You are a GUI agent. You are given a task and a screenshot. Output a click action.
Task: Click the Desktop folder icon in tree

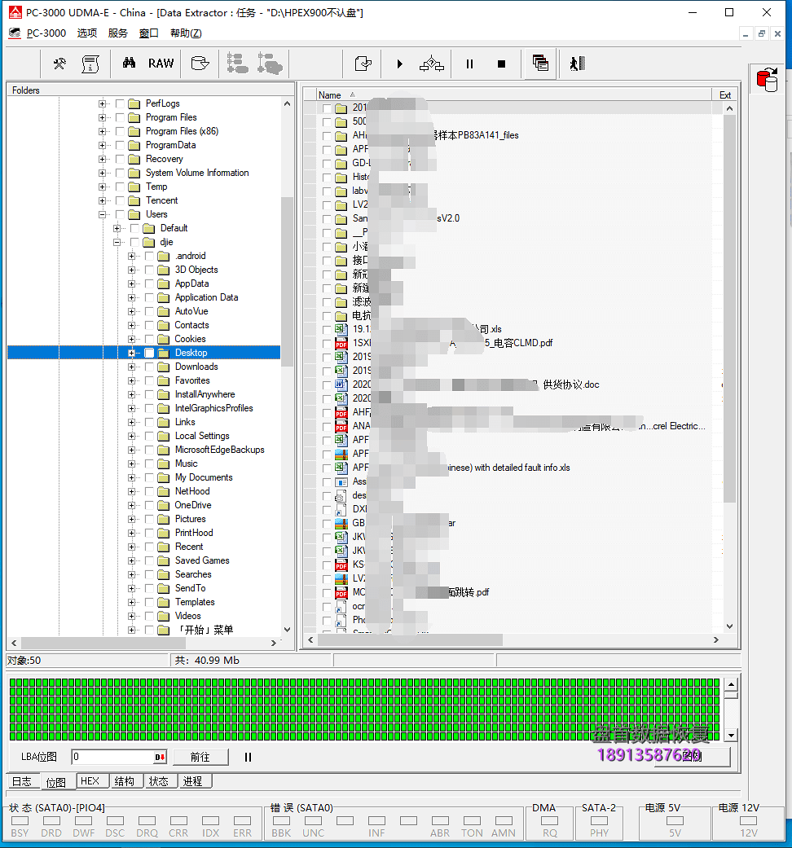[164, 353]
